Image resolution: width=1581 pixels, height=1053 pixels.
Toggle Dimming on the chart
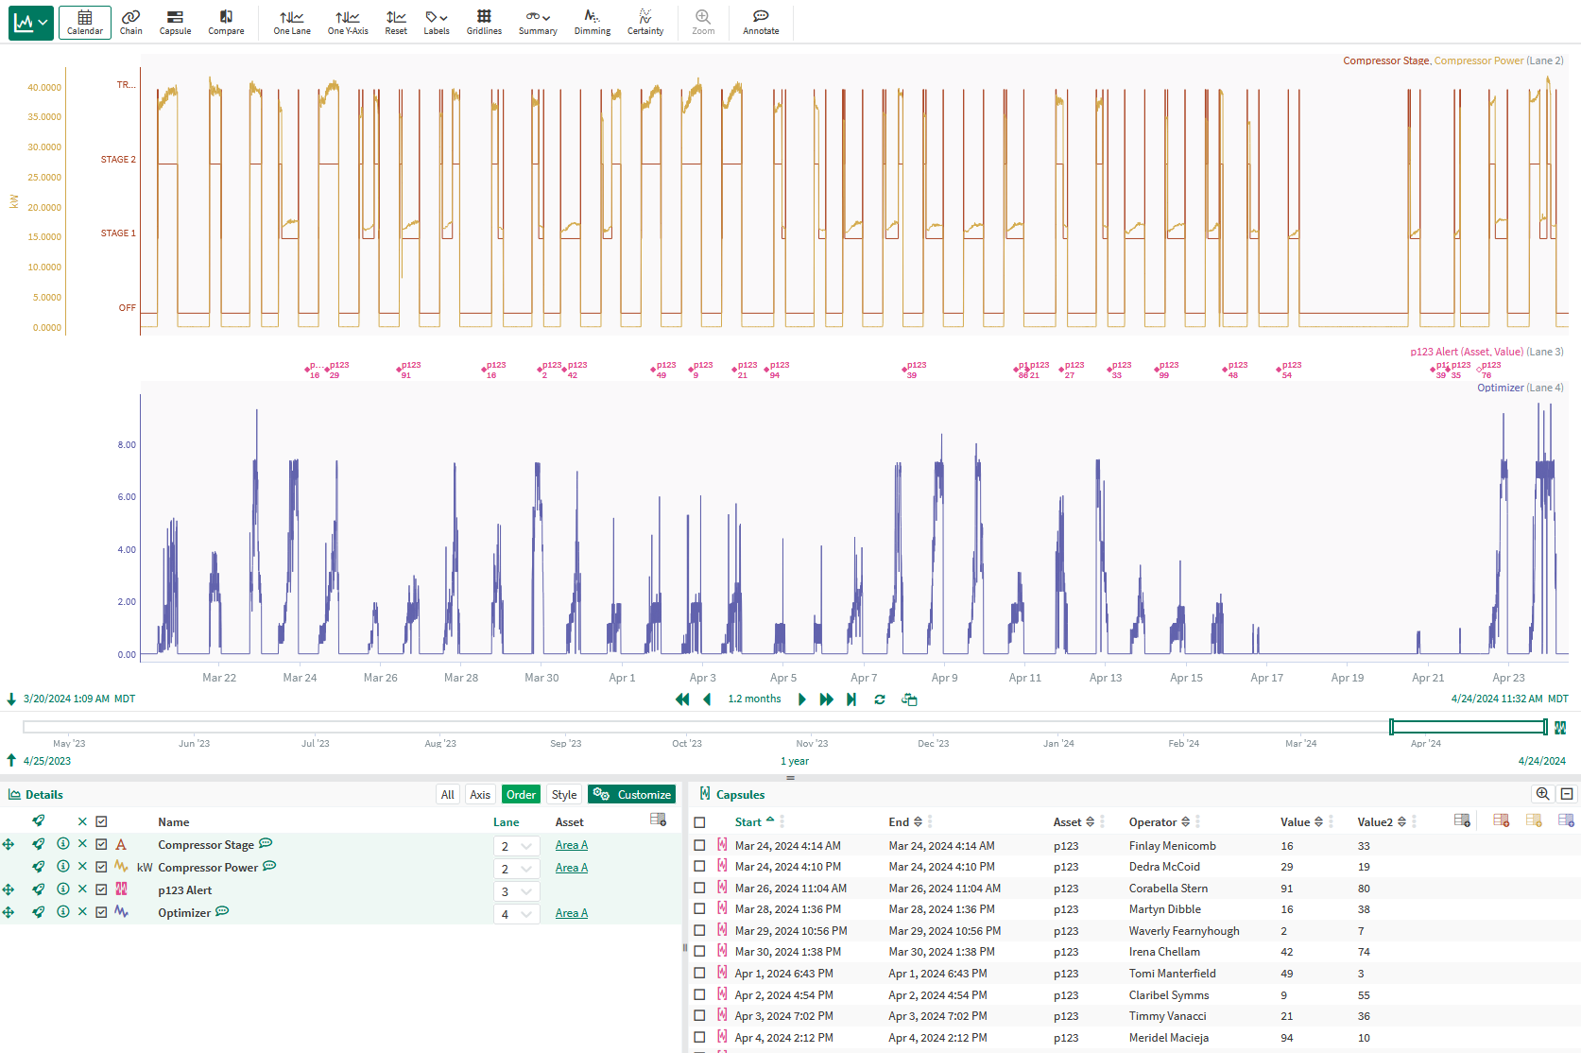tap(592, 22)
